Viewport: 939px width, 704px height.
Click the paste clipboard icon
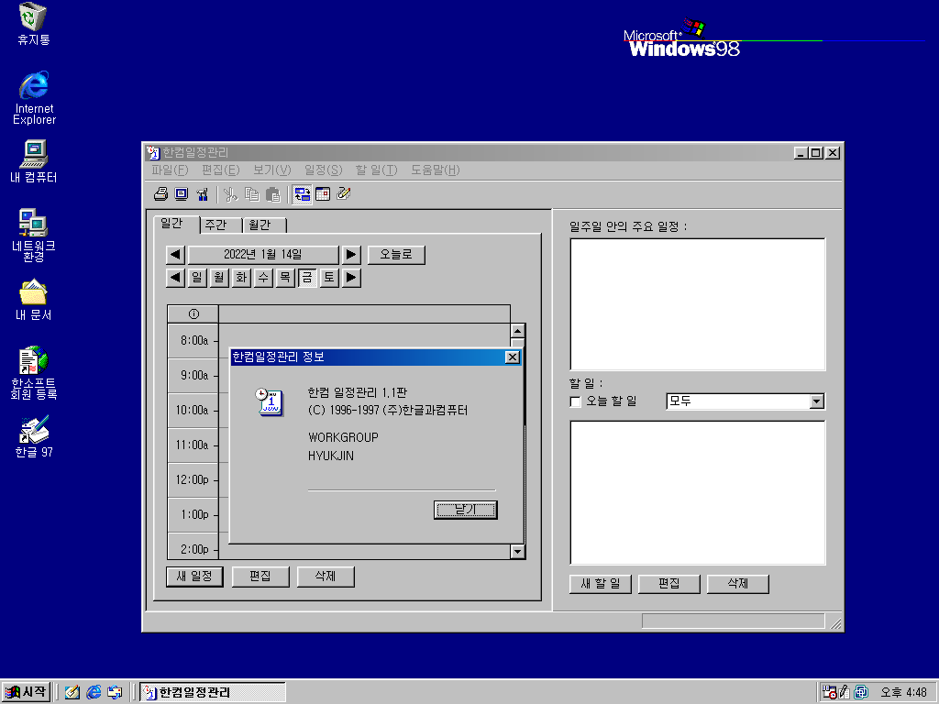(272, 194)
